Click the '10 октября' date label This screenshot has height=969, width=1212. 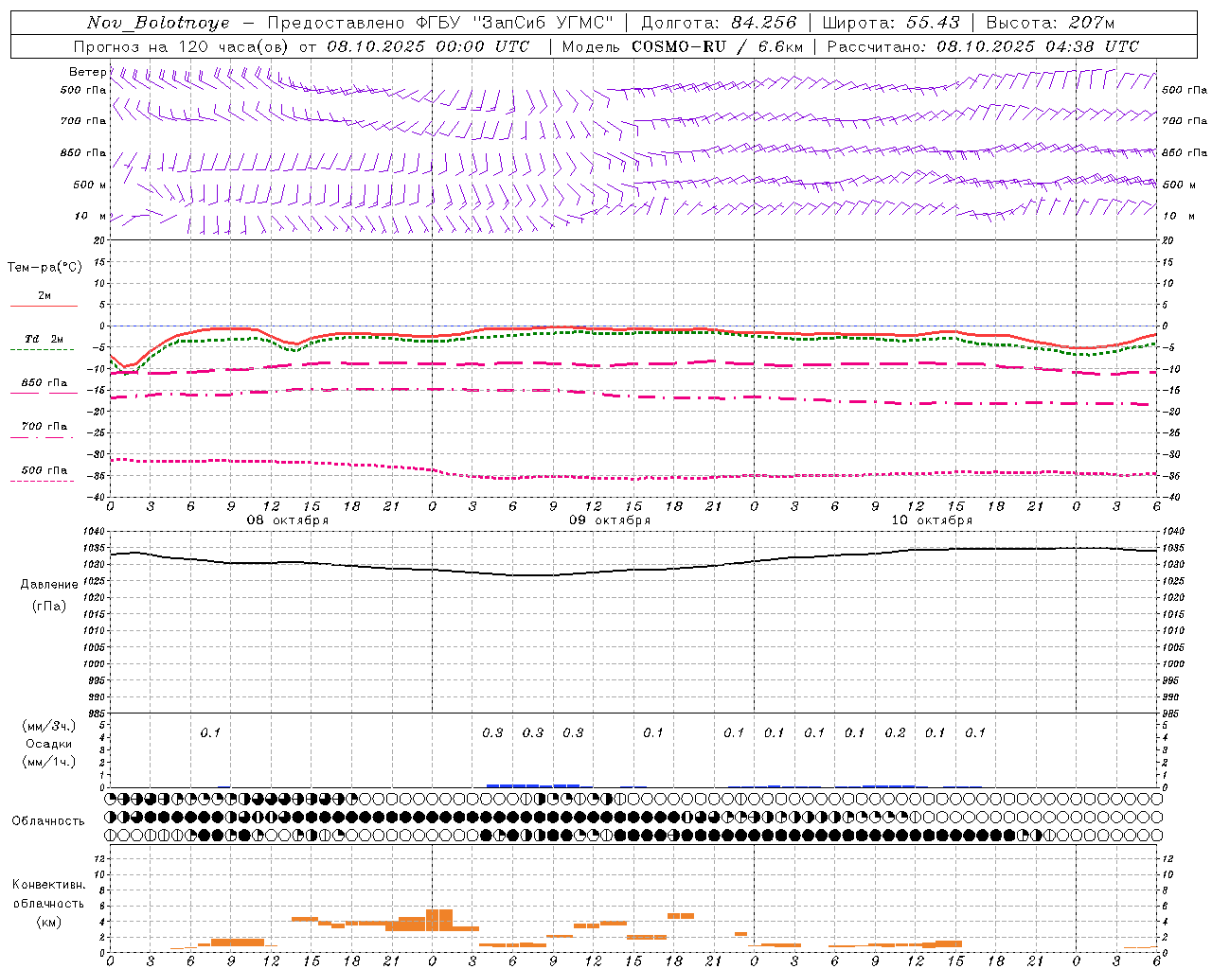[932, 520]
